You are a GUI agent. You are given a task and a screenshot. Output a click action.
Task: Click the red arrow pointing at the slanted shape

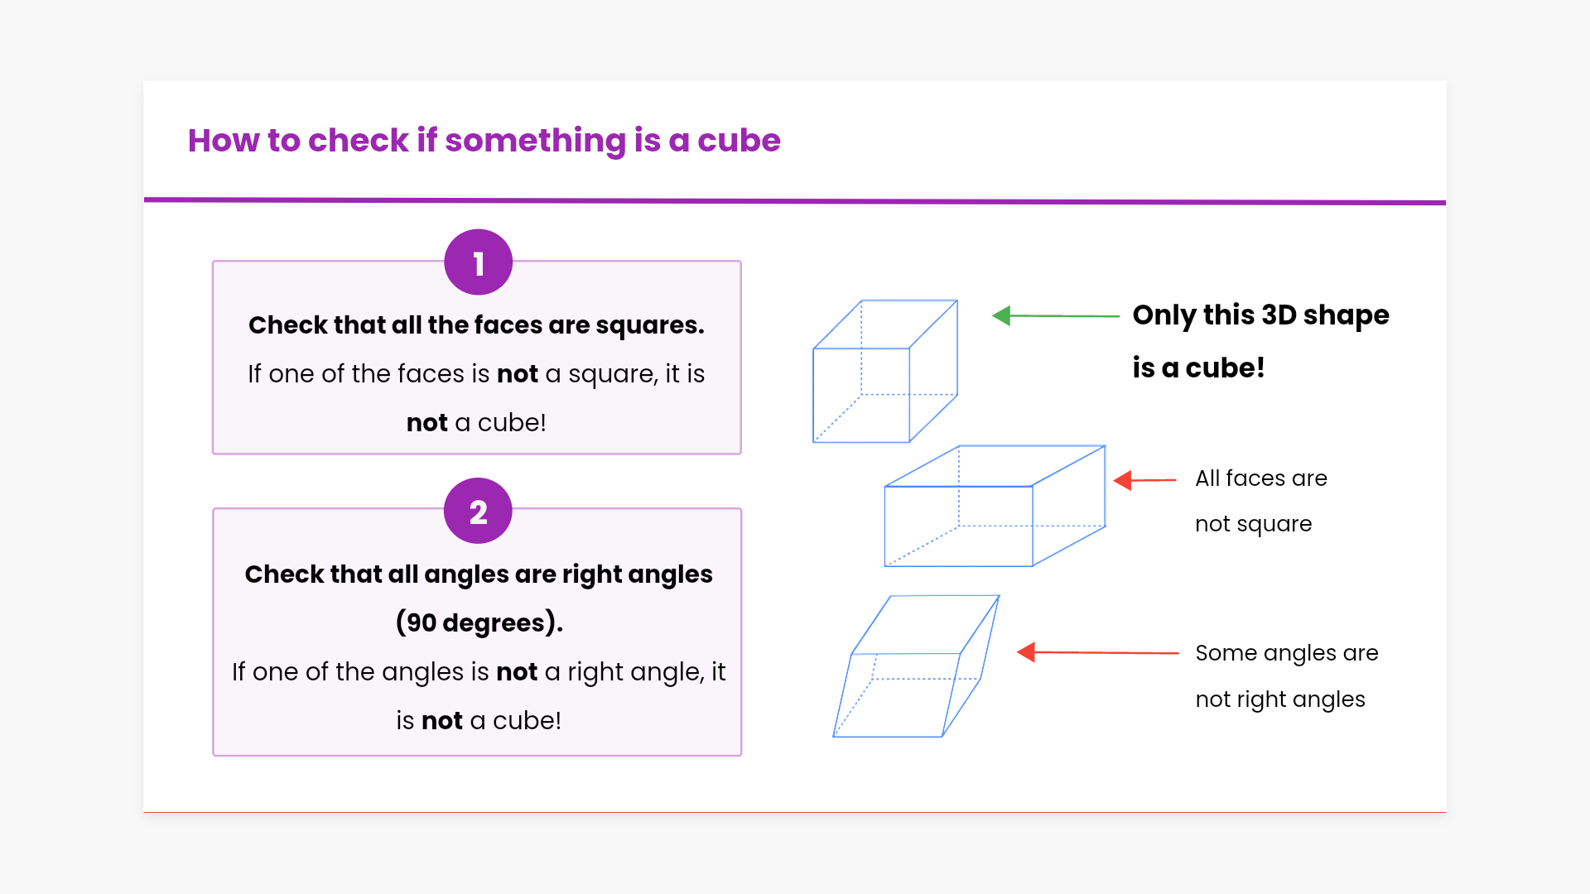[1097, 652]
